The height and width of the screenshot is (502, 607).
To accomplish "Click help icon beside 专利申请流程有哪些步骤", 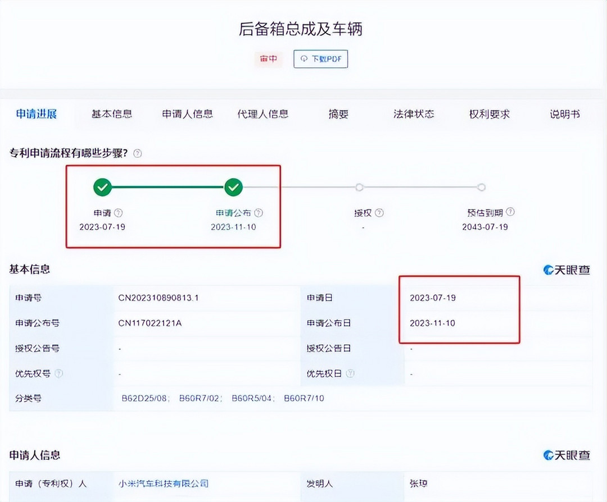I will [x=138, y=153].
